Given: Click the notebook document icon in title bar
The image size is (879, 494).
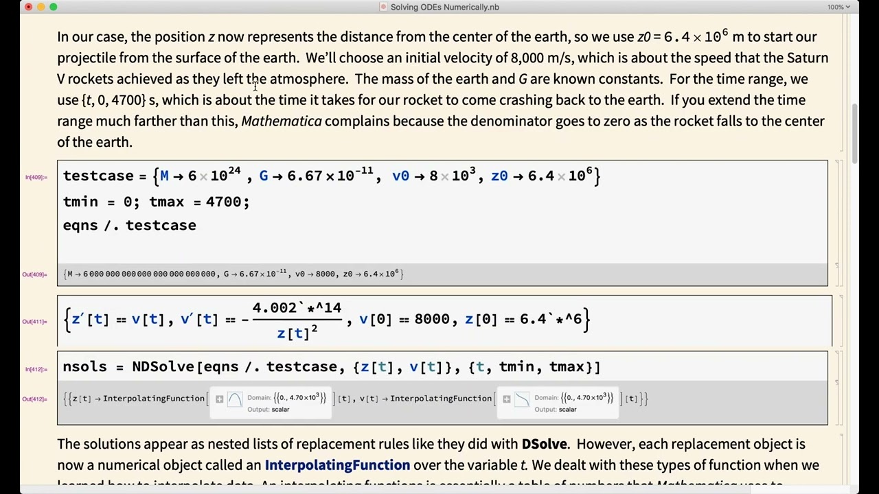Looking at the screenshot, I should pos(384,7).
